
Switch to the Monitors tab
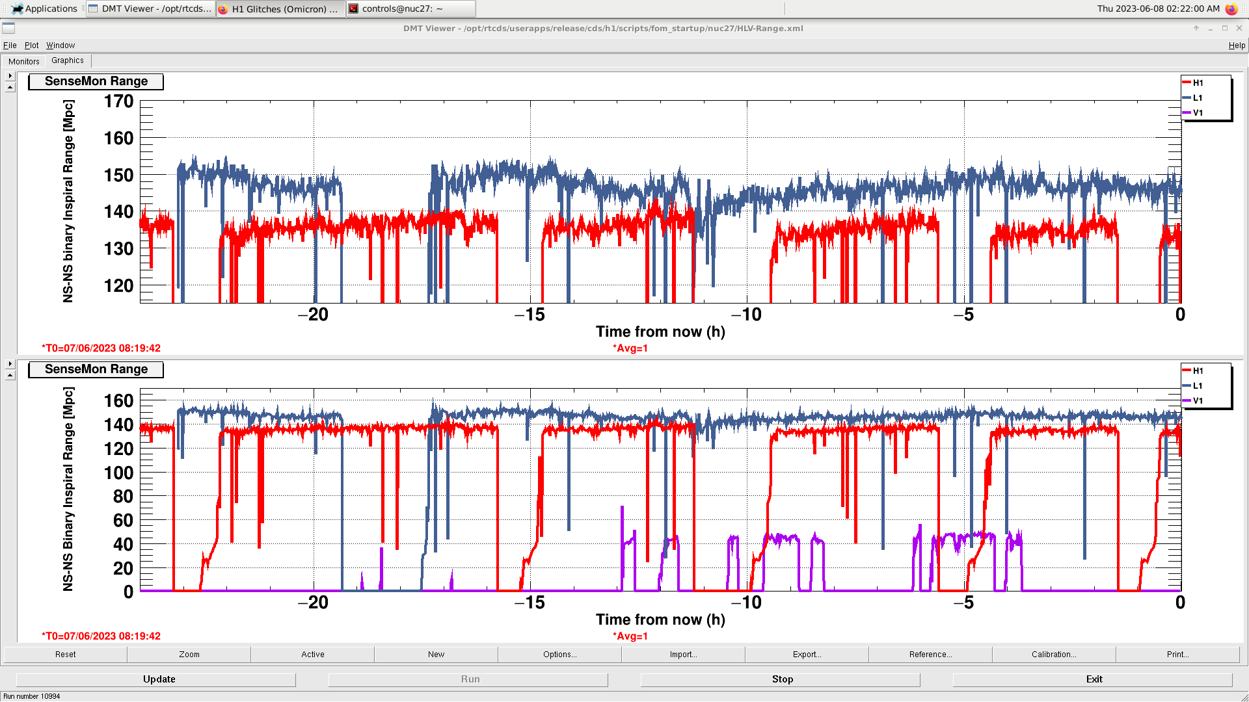pos(24,61)
